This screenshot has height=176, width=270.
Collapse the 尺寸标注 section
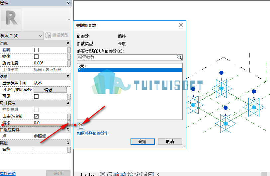tap(68, 103)
